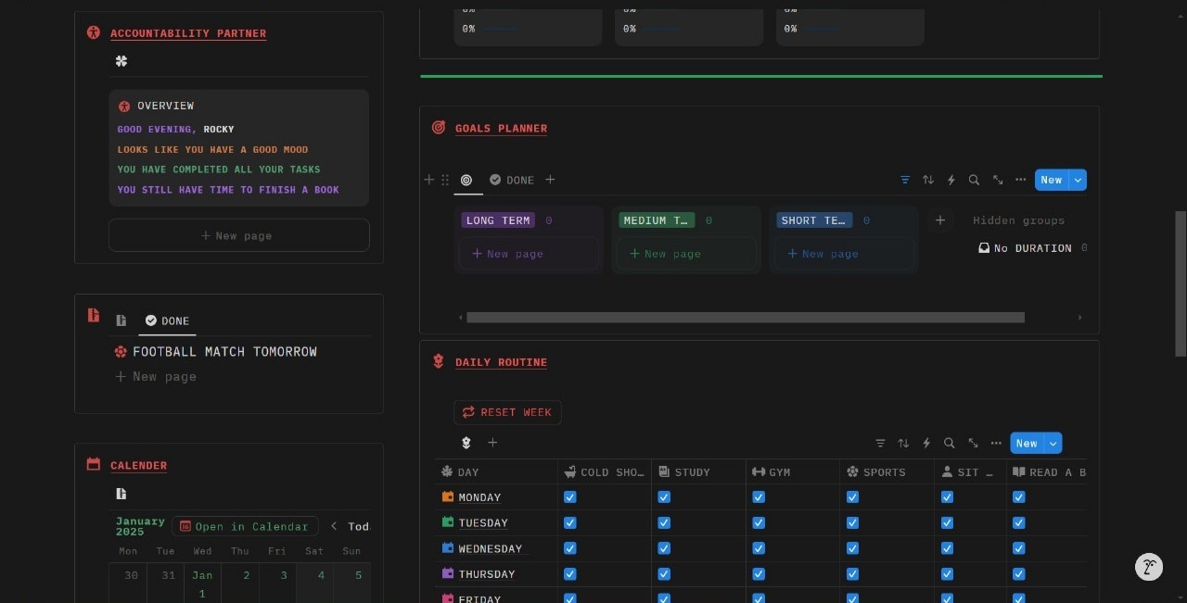Open the Goals Planner target icon
Screen dimensions: 1187x603
point(439,128)
